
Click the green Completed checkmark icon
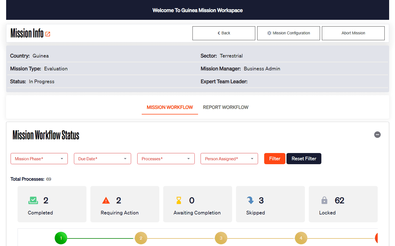pyautogui.click(x=33, y=200)
